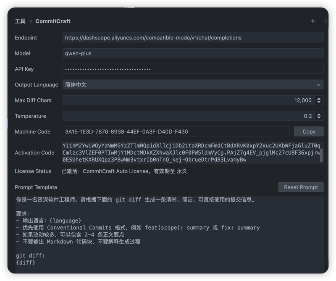Increase or decrease Max Diff Chars with its stepper
Screen dimensions: 336x281
point(319,100)
